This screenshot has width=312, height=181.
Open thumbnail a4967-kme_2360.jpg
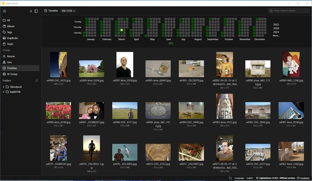[x=291, y=151]
